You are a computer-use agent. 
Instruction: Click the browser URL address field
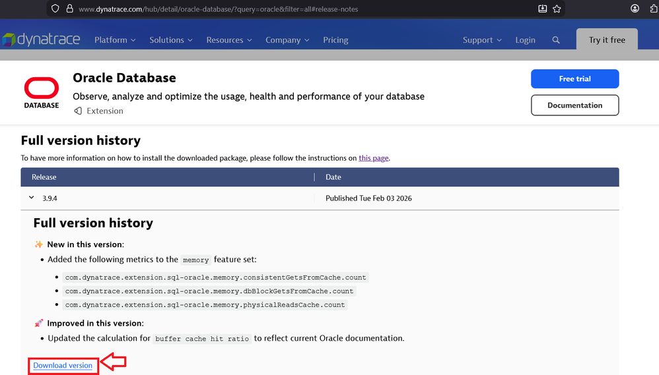[304, 9]
